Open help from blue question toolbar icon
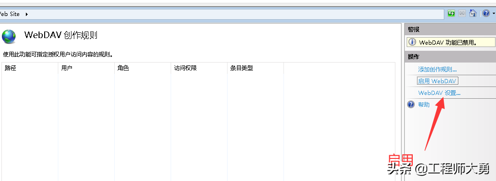Image resolution: width=496 pixels, height=181 pixels. point(486,13)
